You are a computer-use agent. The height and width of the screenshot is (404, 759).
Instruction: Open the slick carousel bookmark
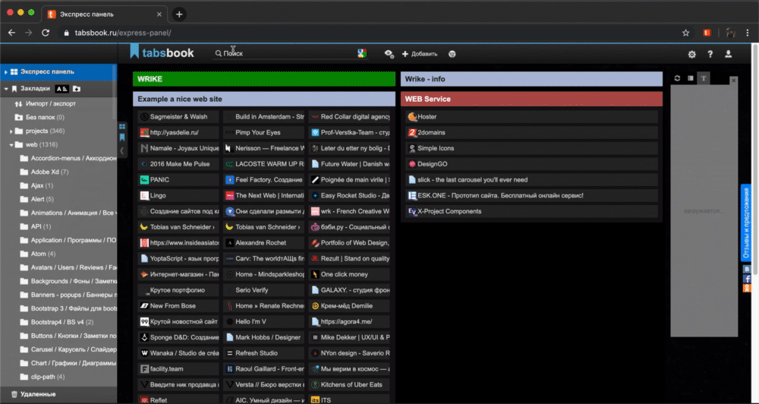coord(531,180)
